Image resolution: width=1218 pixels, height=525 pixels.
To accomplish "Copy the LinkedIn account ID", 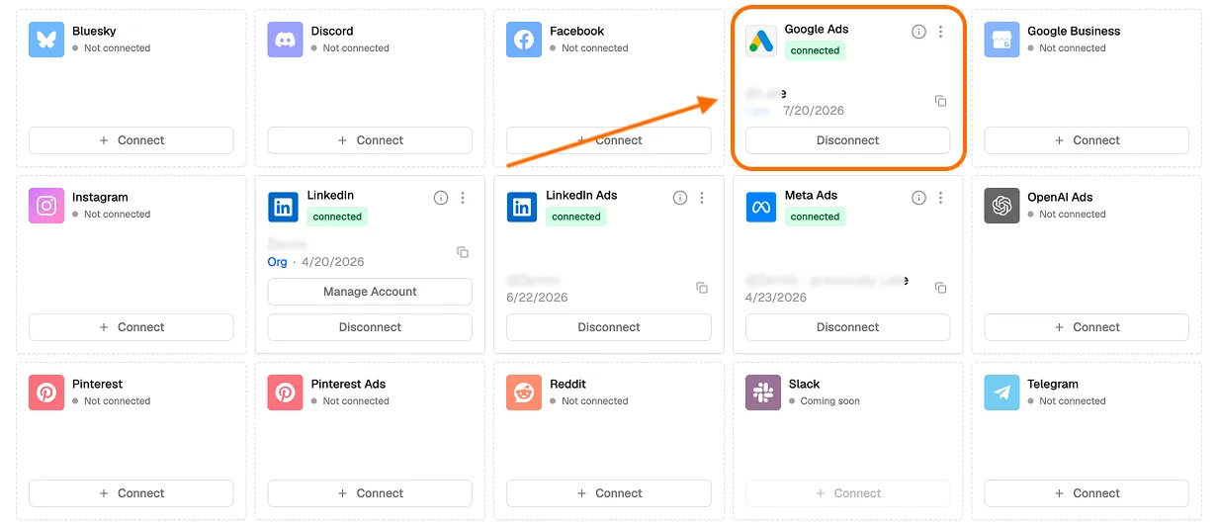I will [x=463, y=252].
